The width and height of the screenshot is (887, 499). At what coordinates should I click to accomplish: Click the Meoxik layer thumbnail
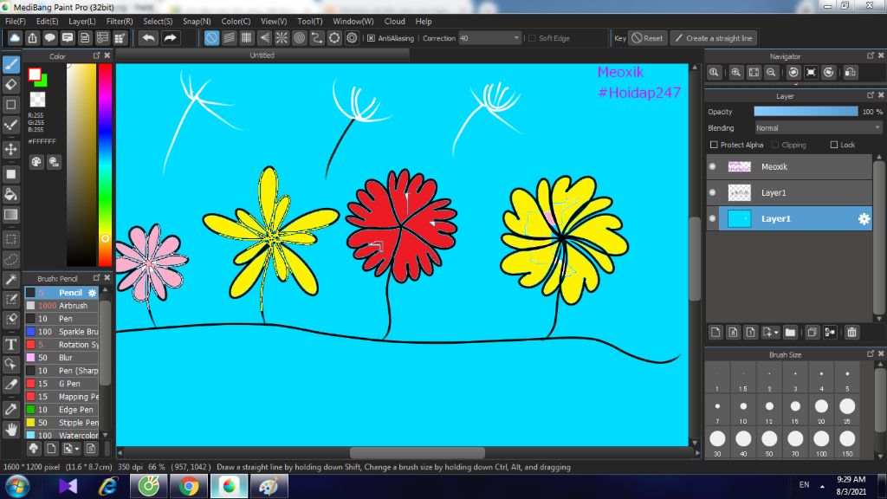(740, 167)
